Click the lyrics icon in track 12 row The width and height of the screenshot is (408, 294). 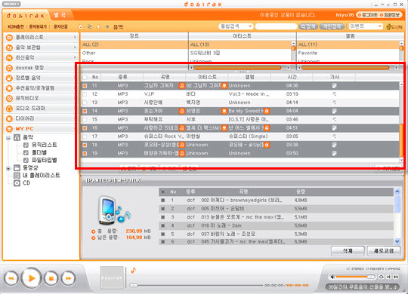click(x=335, y=94)
